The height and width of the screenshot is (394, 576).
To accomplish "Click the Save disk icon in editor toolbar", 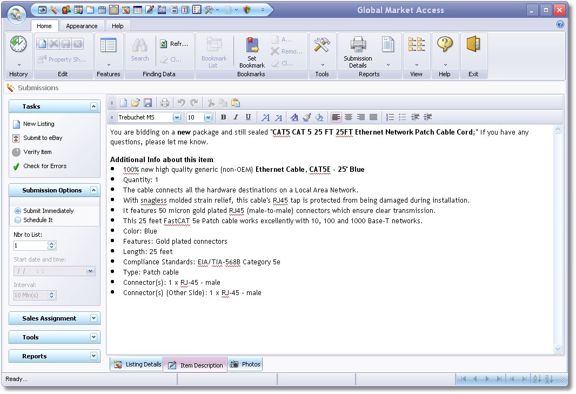I will [x=148, y=103].
